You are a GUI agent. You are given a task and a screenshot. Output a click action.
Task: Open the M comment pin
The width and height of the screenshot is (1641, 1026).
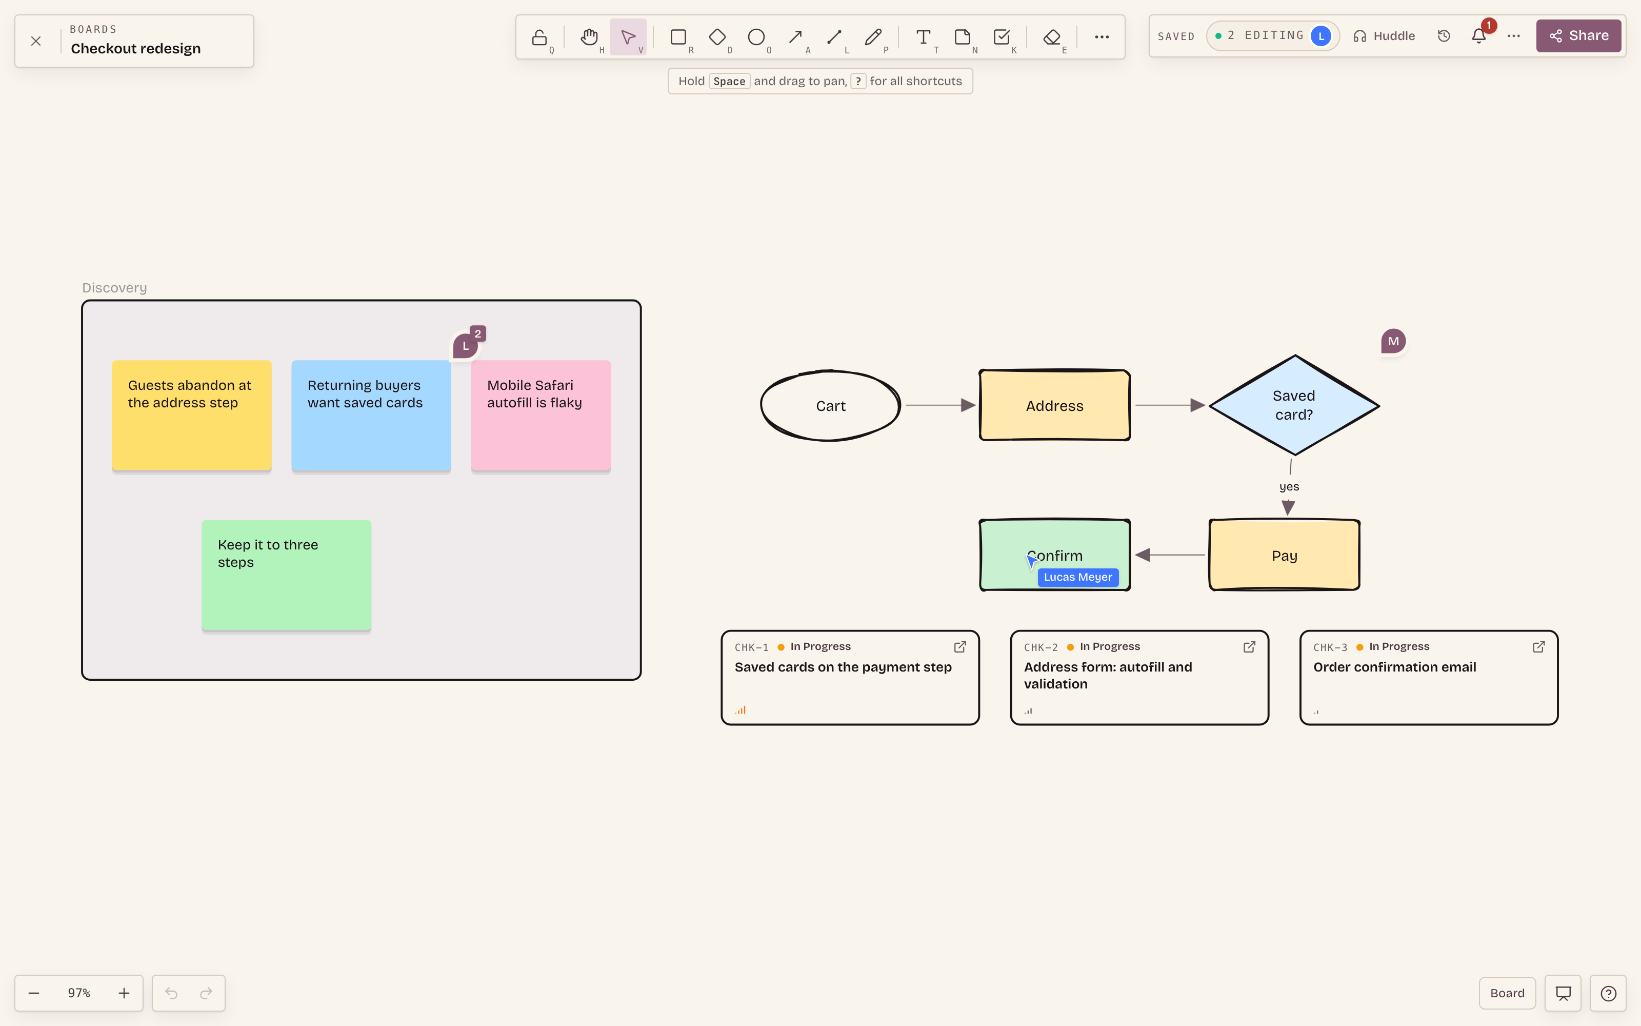tap(1393, 341)
